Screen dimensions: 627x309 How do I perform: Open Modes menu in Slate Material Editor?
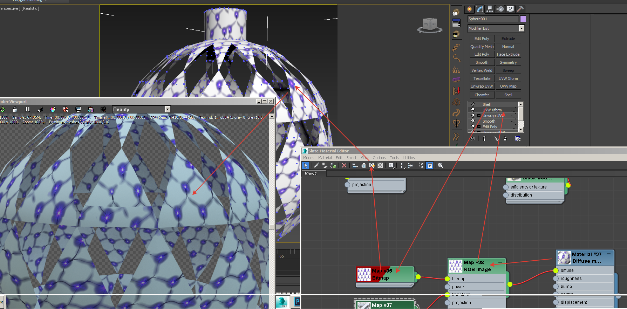pyautogui.click(x=308, y=158)
